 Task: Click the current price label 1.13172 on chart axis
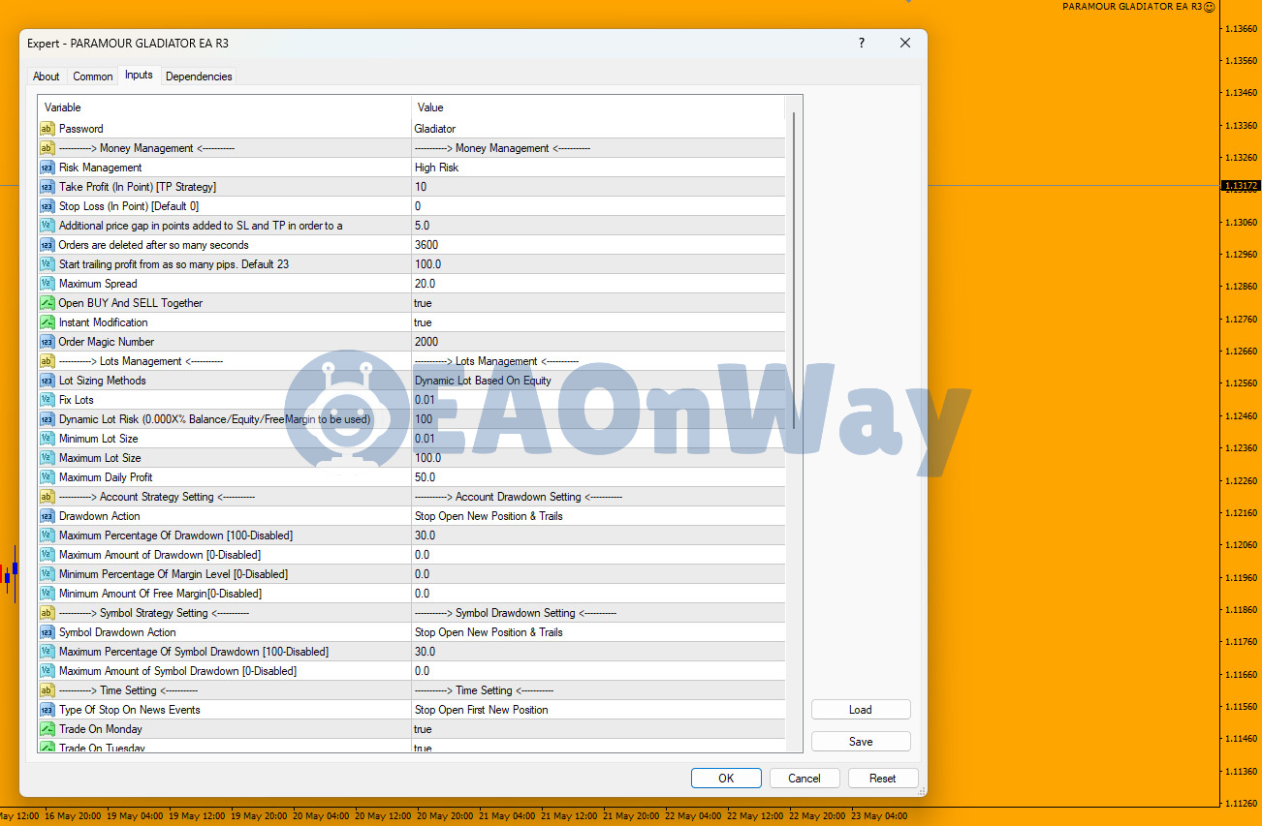tap(1241, 186)
